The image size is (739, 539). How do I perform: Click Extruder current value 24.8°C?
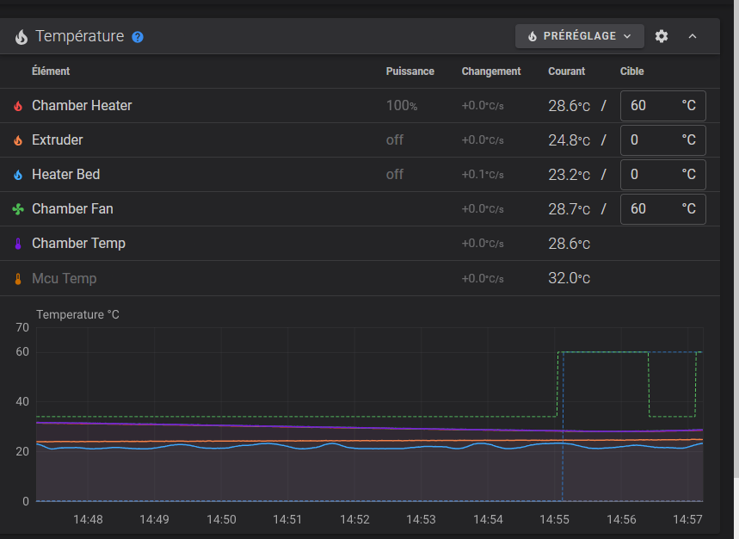pyautogui.click(x=569, y=140)
